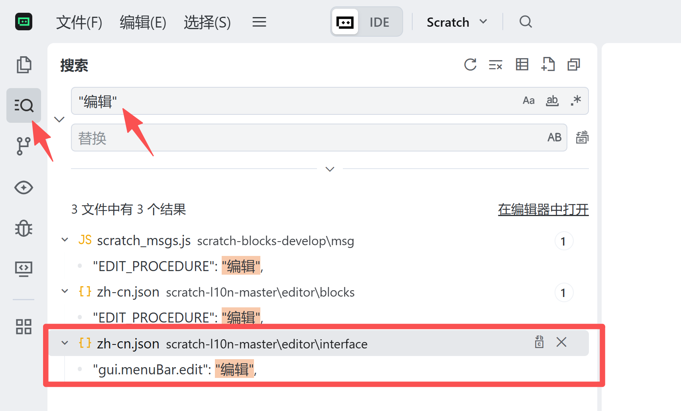Open the AI assistant eye icon

24,187
